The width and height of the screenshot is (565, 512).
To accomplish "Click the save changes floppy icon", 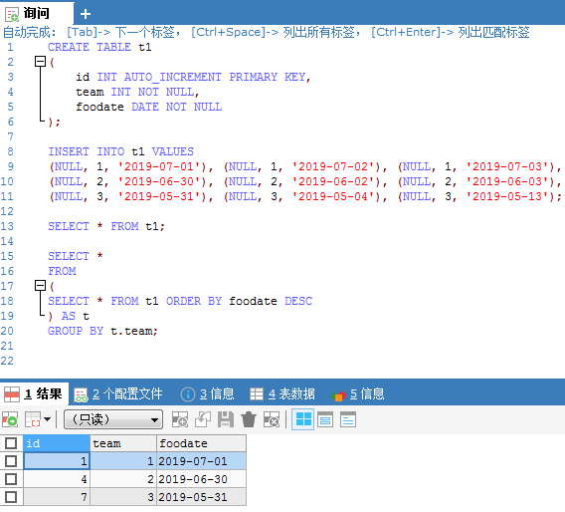I will click(x=226, y=419).
